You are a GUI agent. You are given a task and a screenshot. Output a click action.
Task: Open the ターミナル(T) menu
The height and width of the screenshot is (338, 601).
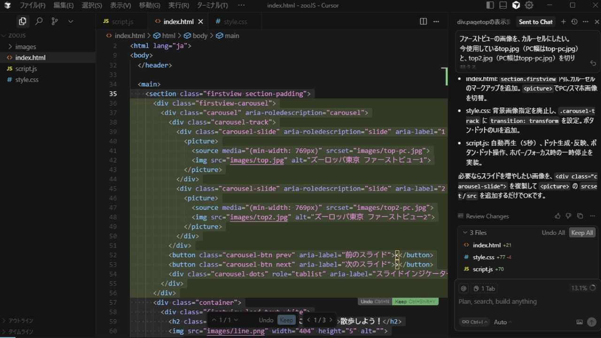click(x=212, y=5)
